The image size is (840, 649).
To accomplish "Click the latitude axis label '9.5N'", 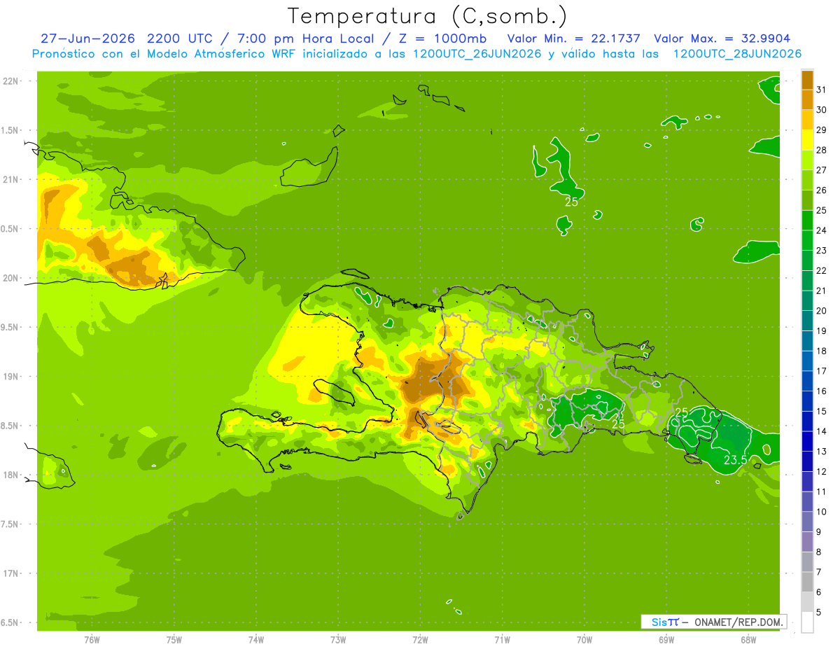I will click(x=10, y=327).
